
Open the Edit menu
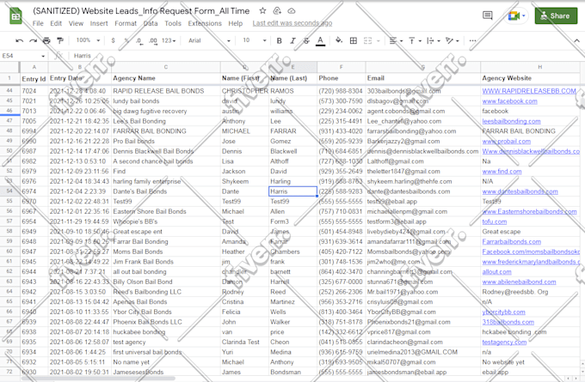56,23
